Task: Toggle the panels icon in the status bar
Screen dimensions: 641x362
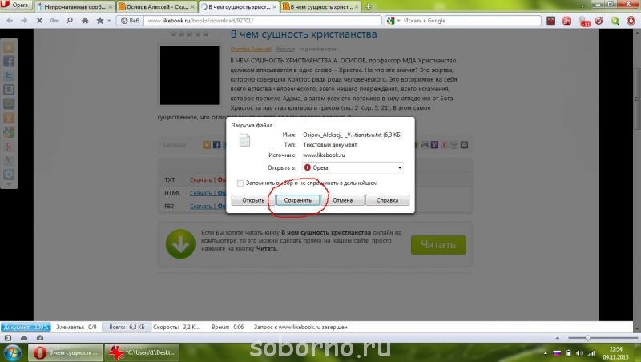Action: (x=8, y=338)
